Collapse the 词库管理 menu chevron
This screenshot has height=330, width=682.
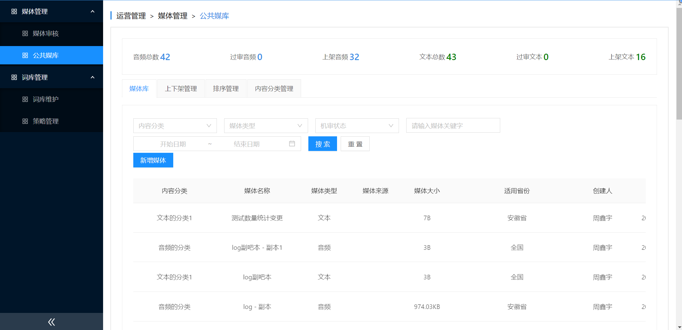click(x=92, y=77)
